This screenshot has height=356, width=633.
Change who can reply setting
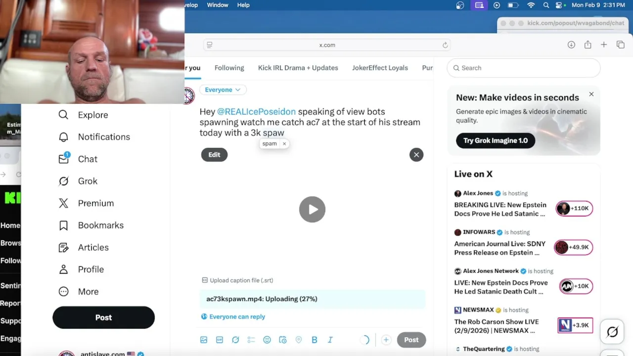click(x=233, y=317)
